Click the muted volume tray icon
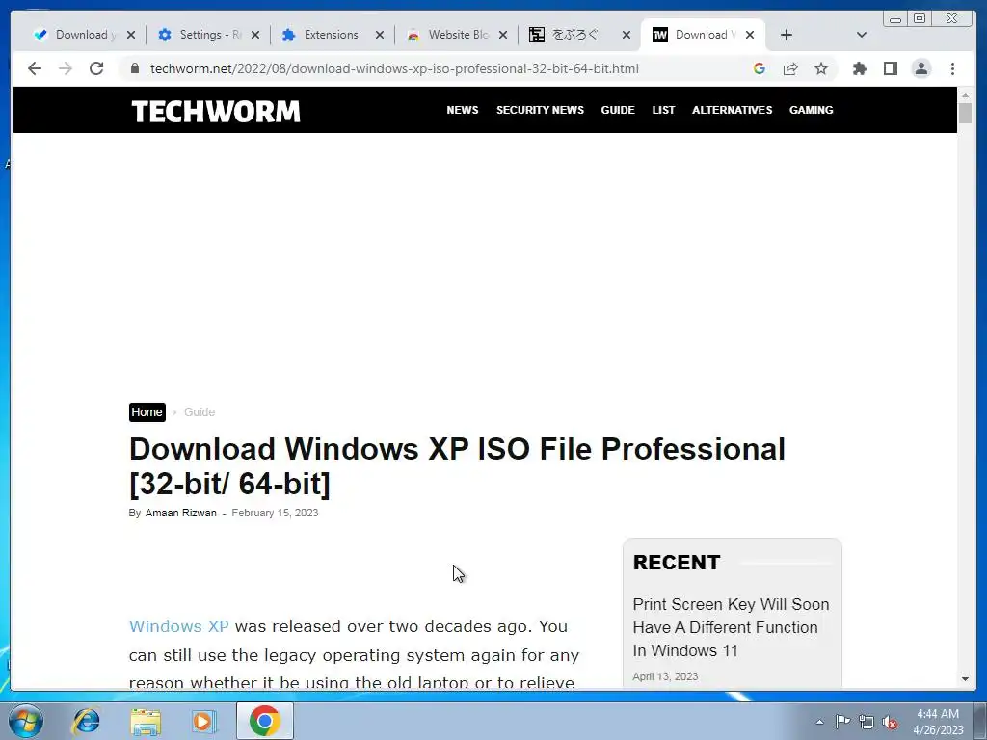 pos(890,723)
